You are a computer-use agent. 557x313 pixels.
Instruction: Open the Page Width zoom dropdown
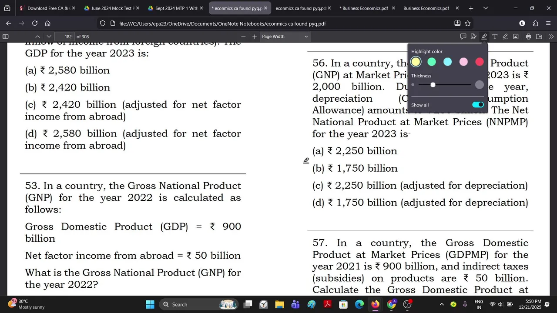285,37
